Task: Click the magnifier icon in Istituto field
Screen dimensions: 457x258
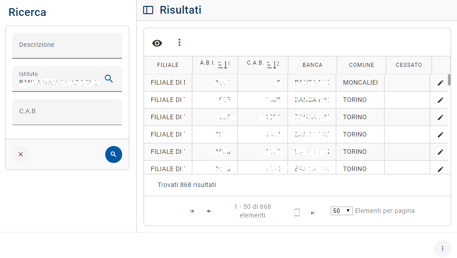Action: pyautogui.click(x=108, y=78)
